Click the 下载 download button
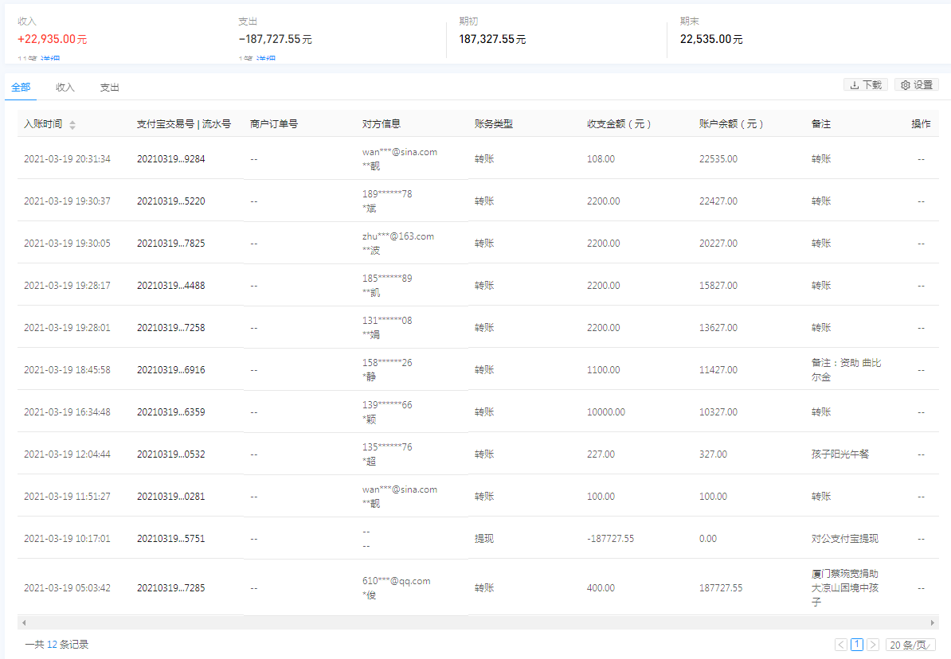The width and height of the screenshot is (951, 659). [866, 85]
